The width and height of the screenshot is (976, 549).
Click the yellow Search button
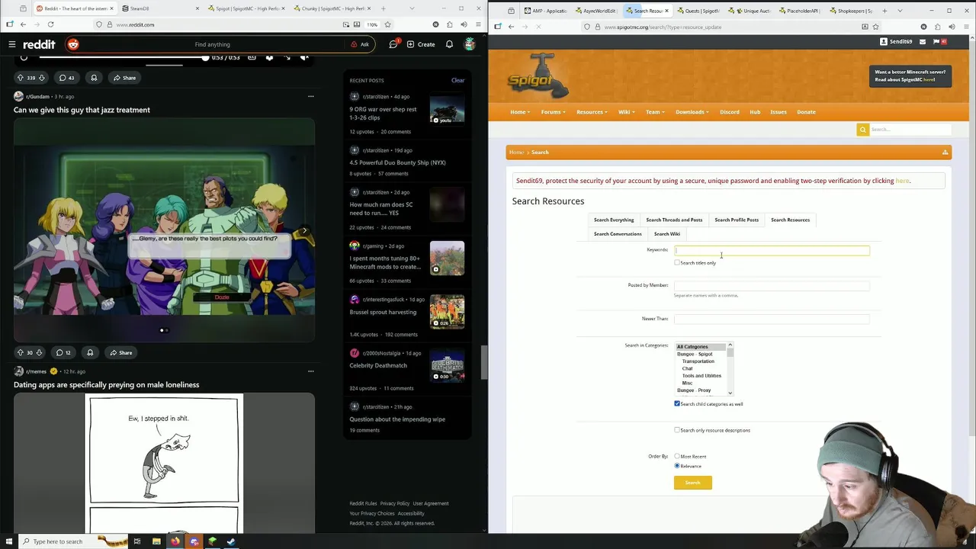tap(692, 483)
